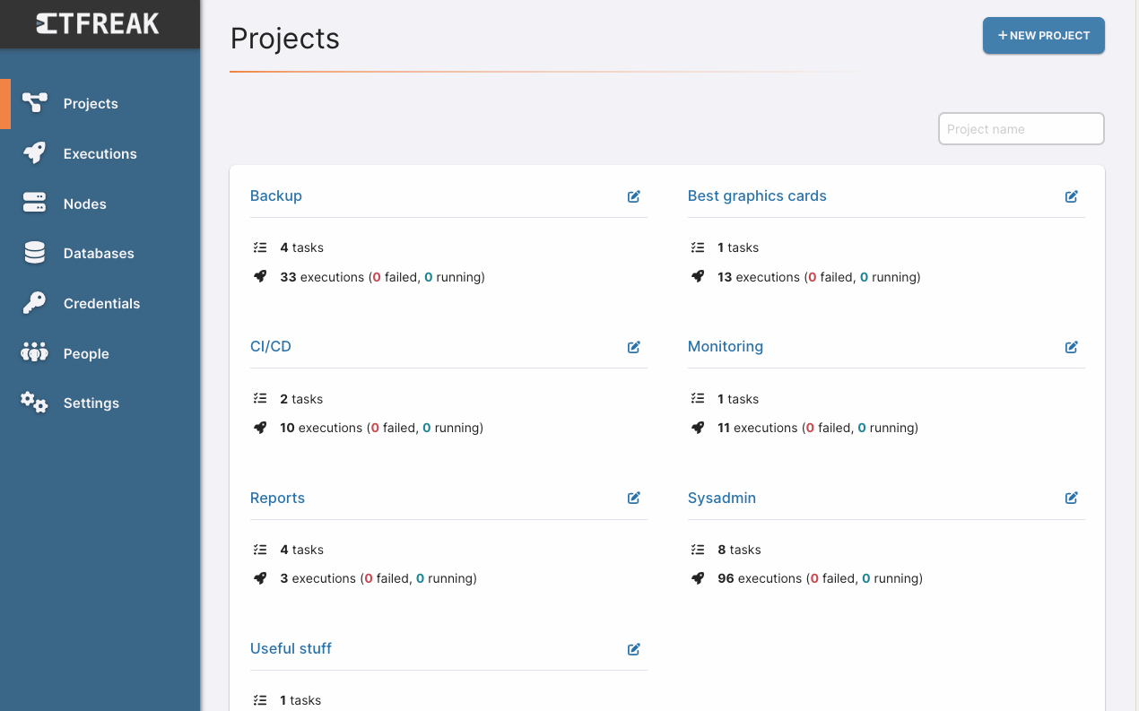Click the '2 tasks' text under CI/CD
The height and width of the screenshot is (711, 1139).
point(301,399)
